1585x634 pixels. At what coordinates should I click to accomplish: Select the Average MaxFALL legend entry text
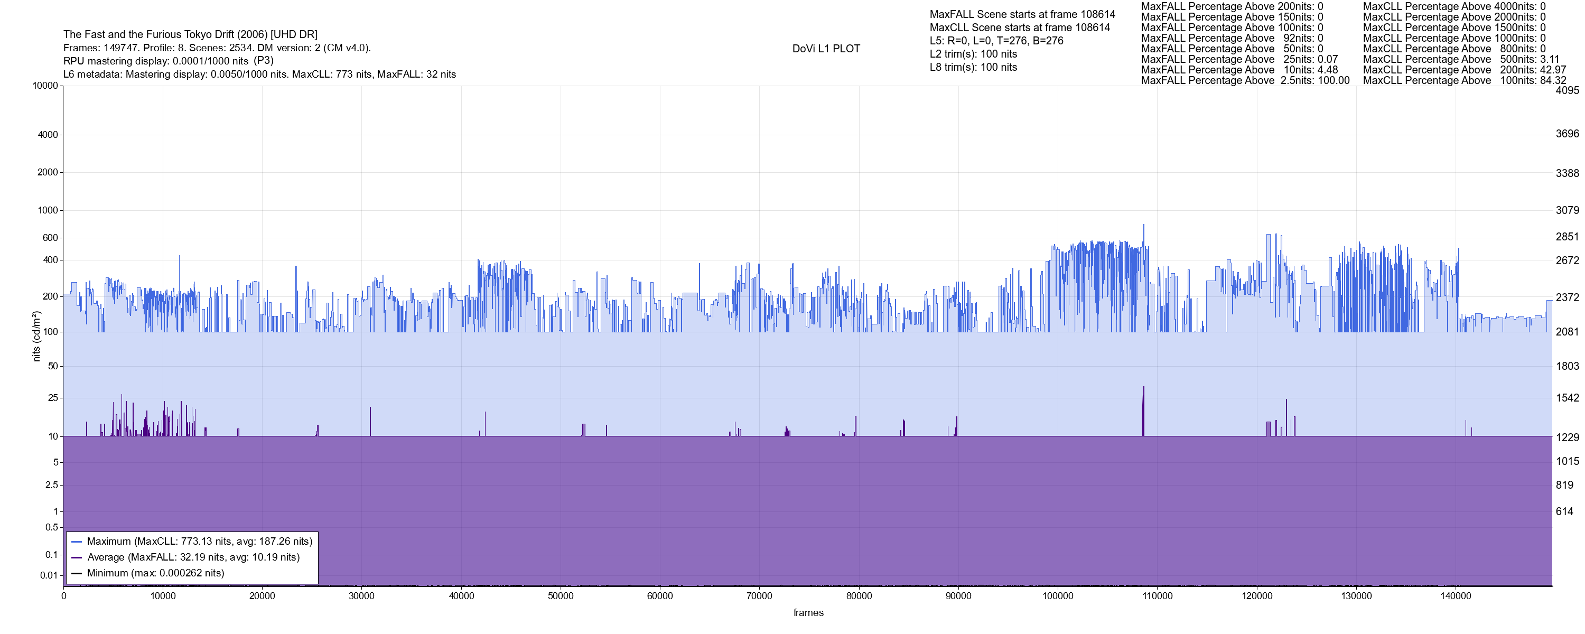[x=193, y=558]
